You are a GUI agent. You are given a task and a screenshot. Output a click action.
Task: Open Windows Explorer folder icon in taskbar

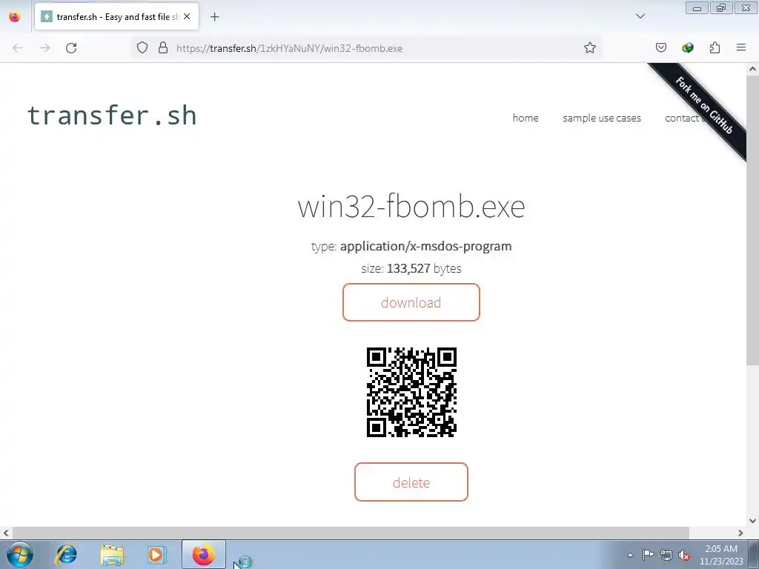pyautogui.click(x=112, y=554)
